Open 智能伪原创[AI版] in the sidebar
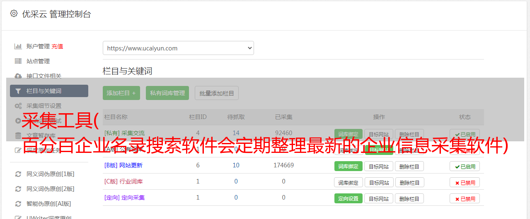Screen dimensions: 530x219 point(49,204)
